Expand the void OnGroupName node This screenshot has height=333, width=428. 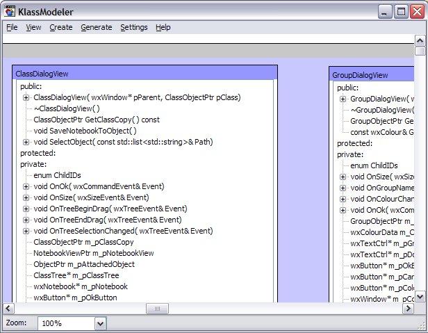343,188
